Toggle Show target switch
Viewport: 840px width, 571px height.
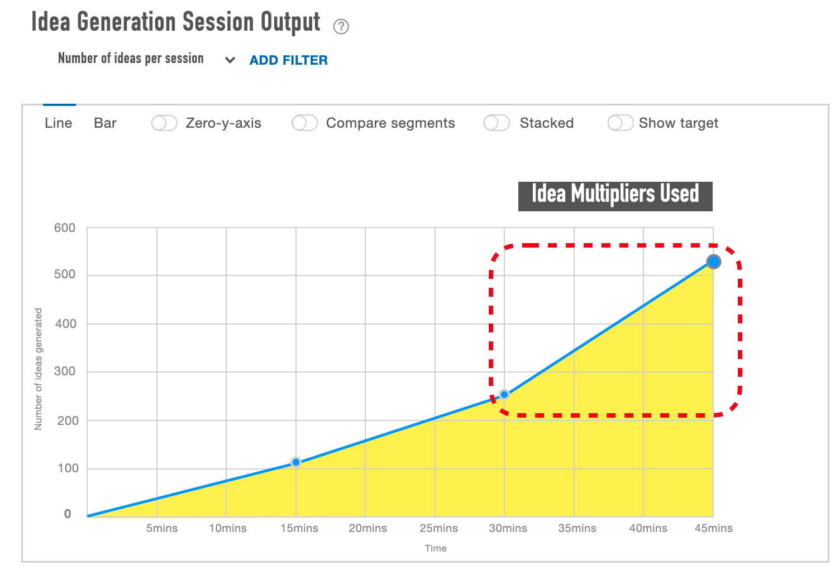[x=620, y=123]
